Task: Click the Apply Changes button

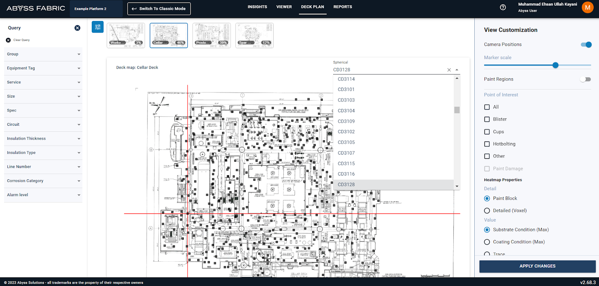Action: (537, 266)
